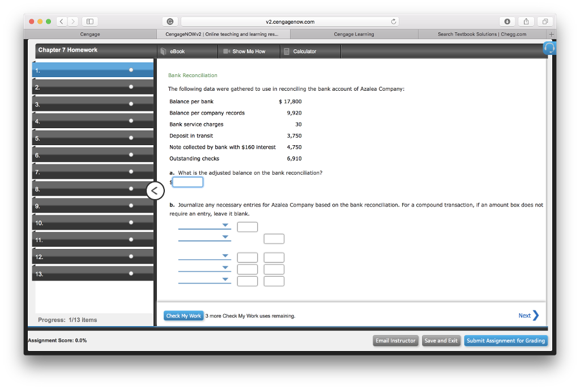Click the fourth row debit amount box
580x389 pixels.
(x=248, y=269)
